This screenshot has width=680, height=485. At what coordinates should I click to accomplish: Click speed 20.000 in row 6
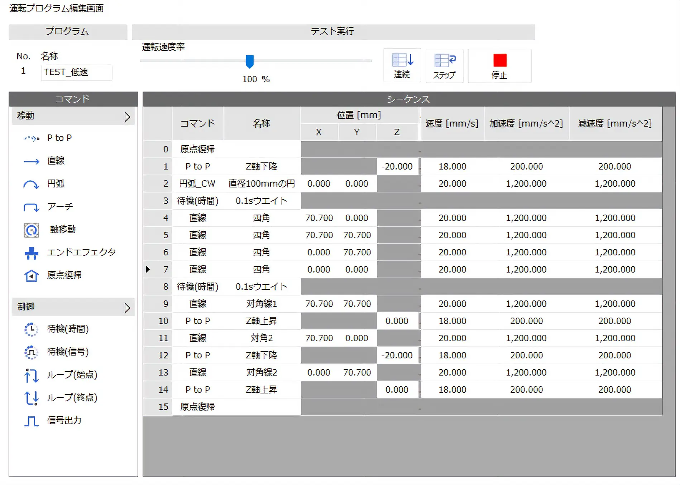click(x=452, y=252)
